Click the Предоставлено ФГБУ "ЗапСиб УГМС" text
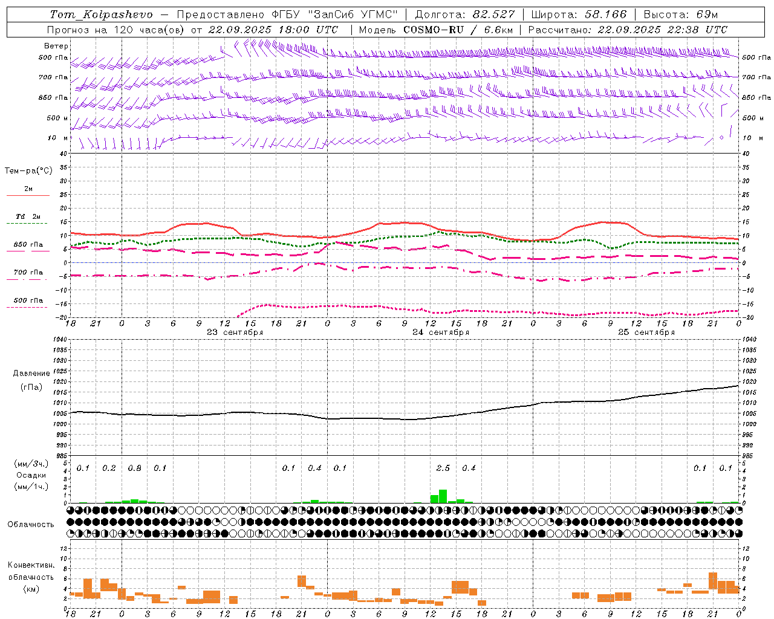 (x=288, y=15)
